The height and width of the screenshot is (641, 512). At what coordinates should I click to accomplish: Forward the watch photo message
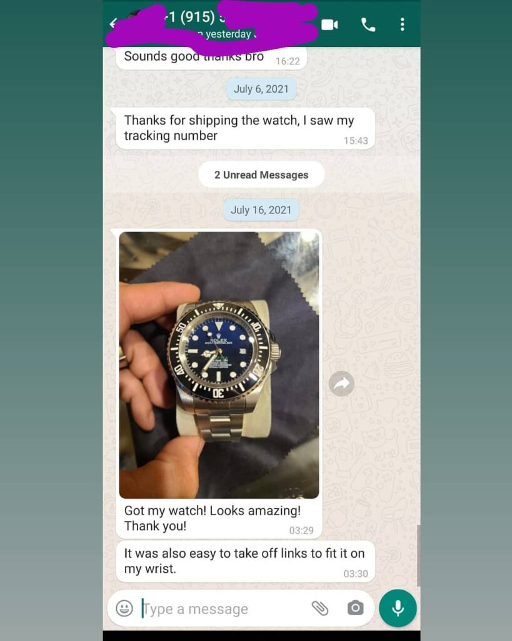341,384
